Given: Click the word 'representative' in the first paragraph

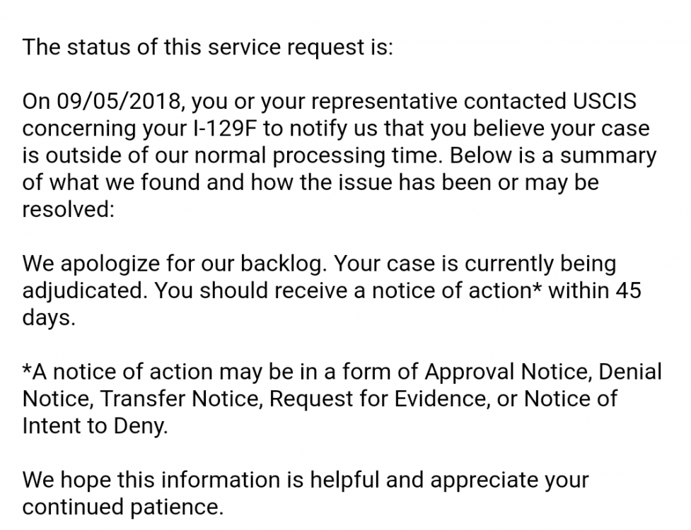Looking at the screenshot, I should (384, 101).
